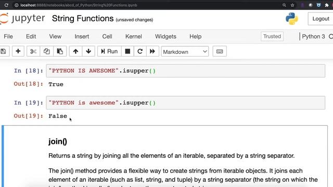Open the cell type Markdown dropdown
Image resolution: width=333 pixels, height=187 pixels.
point(185,51)
